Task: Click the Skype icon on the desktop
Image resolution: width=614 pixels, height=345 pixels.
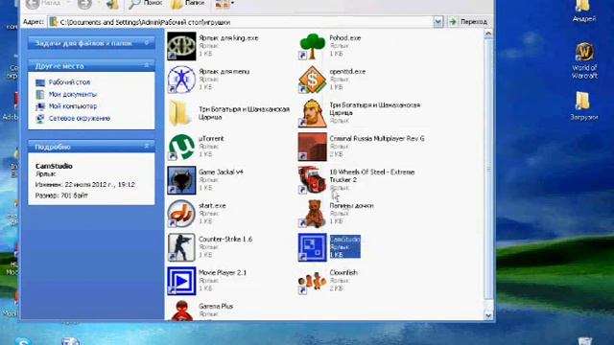Action: 23,341
